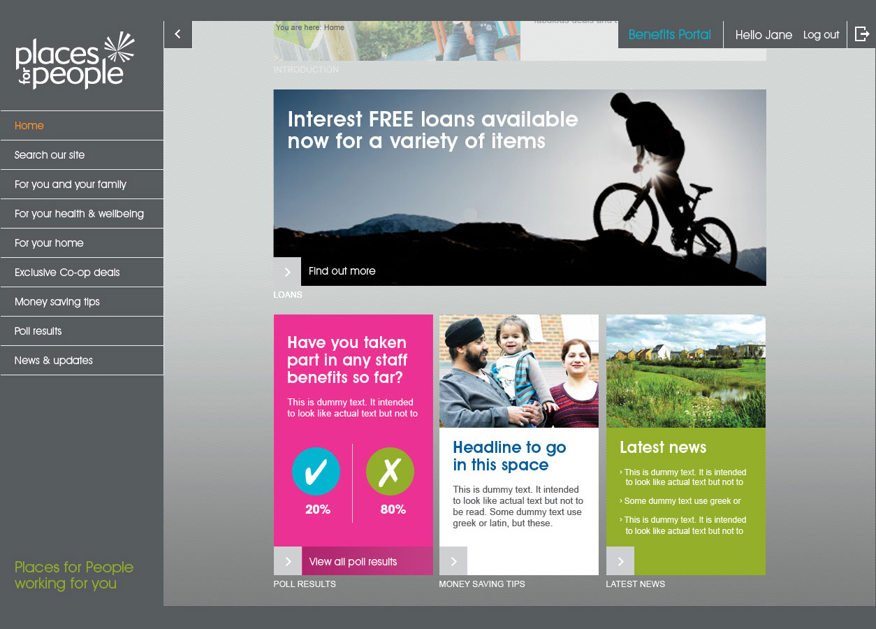
Task: Select the blue tick poll answer
Action: pos(316,472)
